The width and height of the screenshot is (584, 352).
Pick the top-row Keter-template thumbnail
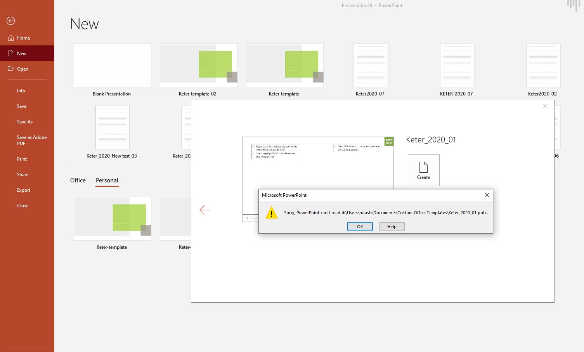(x=285, y=65)
